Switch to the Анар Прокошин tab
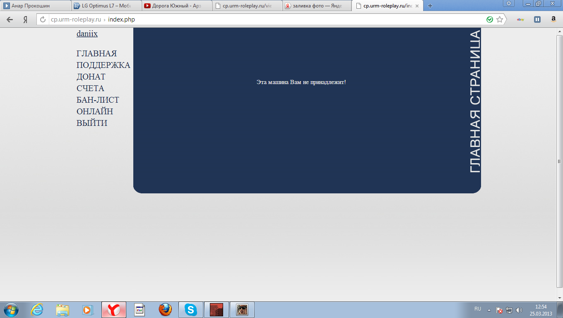563x318 pixels. [35, 6]
